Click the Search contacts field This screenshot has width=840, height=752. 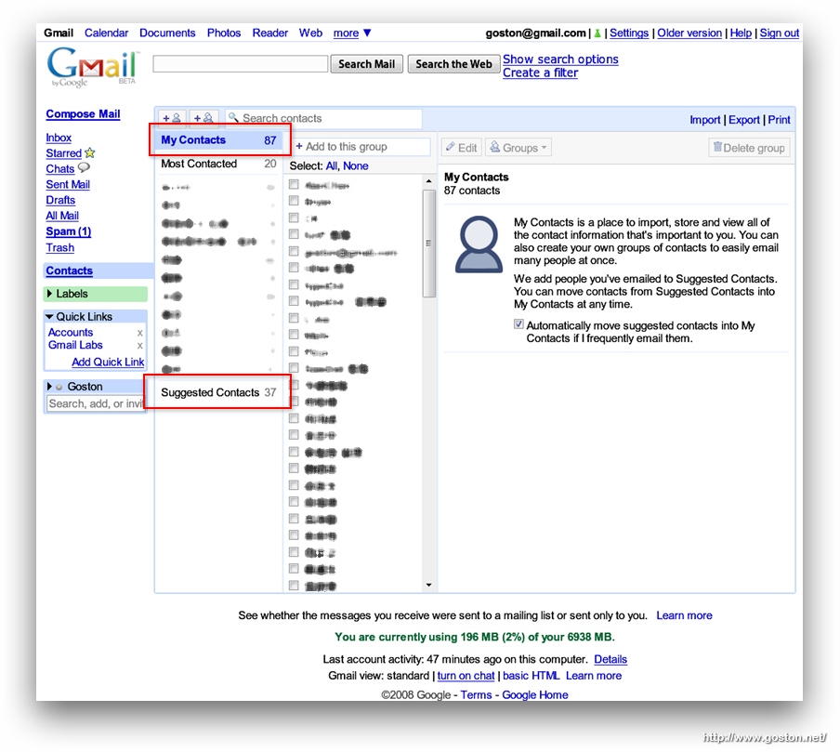click(x=325, y=119)
